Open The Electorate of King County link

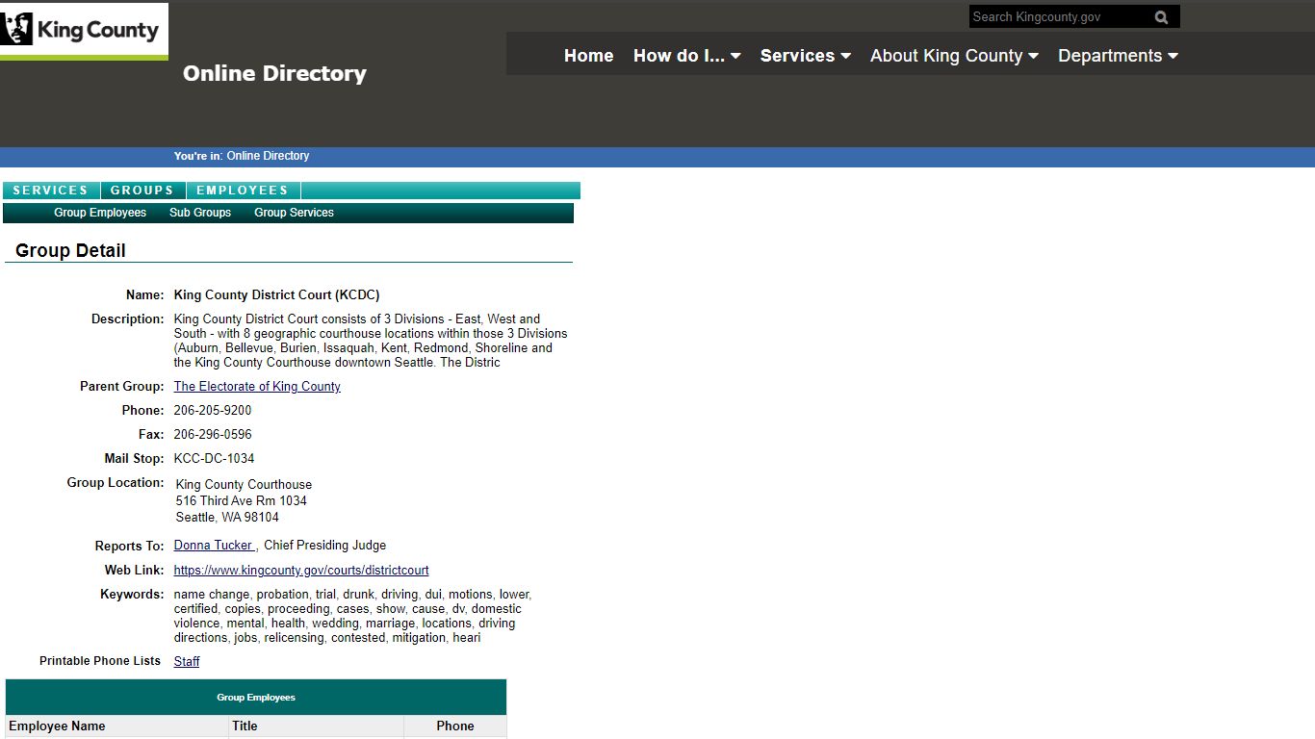coord(257,387)
